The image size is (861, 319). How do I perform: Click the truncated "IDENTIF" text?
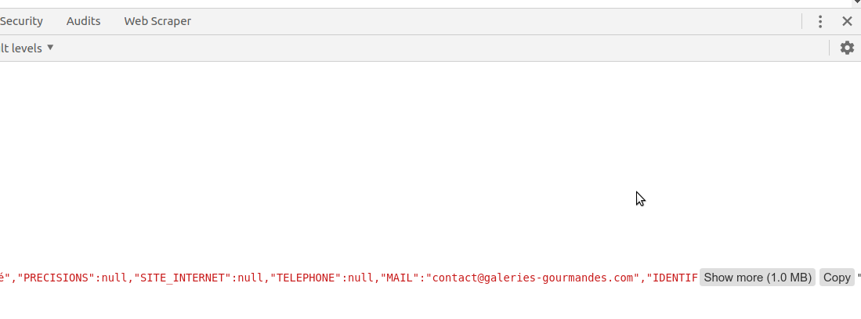point(672,278)
